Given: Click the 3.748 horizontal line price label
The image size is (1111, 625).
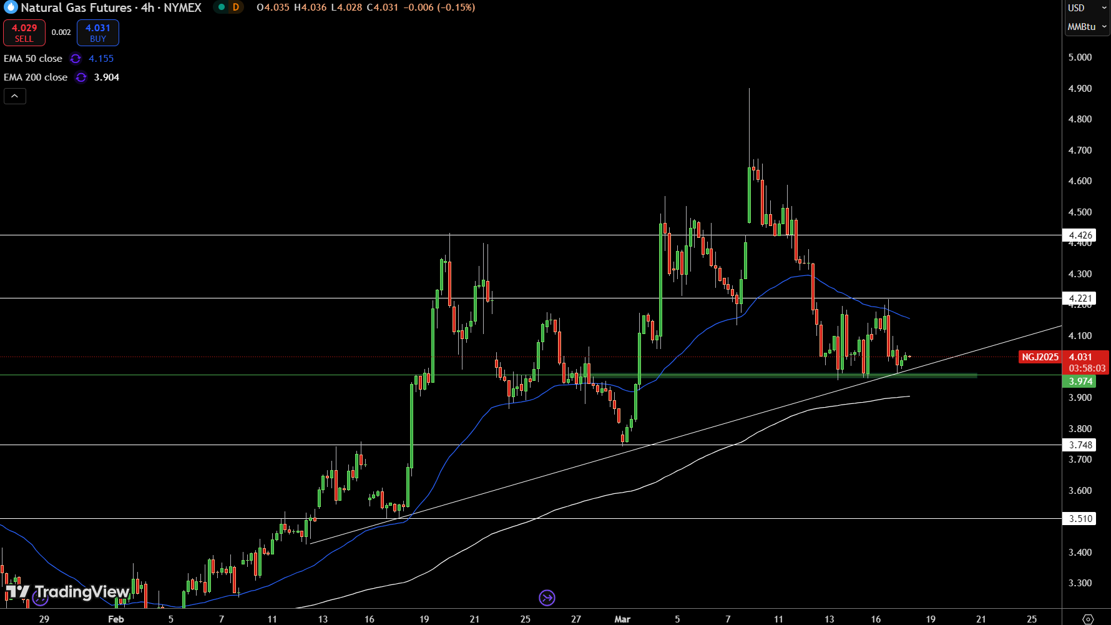Looking at the screenshot, I should click(1080, 445).
